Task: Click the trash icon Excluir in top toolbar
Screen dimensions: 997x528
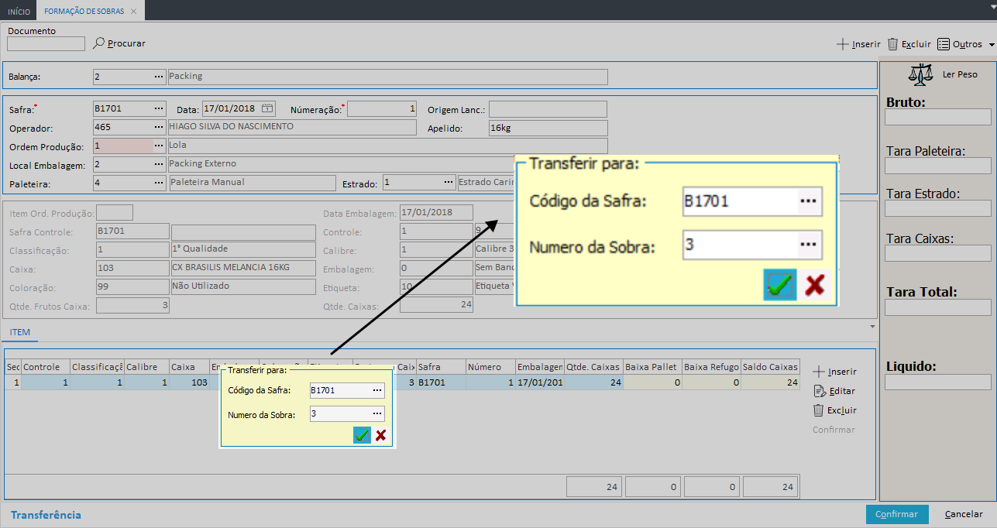Action: [892, 44]
